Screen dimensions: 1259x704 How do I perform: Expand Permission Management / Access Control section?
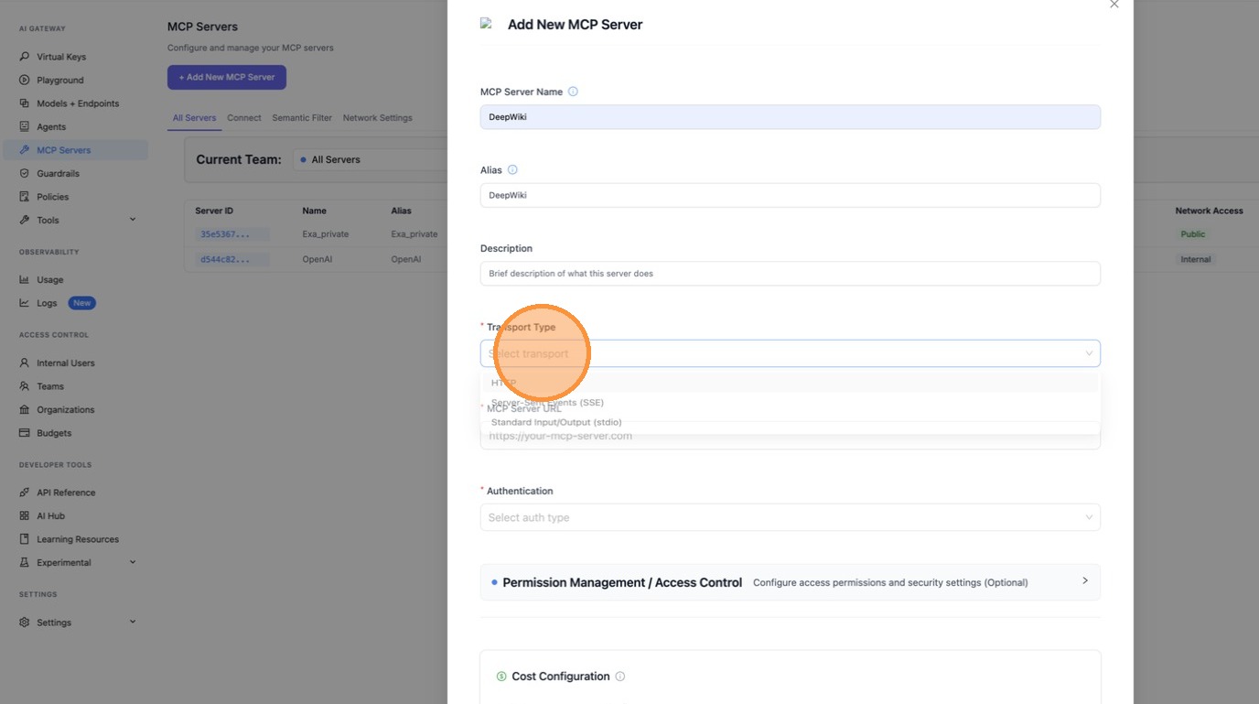coord(1085,580)
